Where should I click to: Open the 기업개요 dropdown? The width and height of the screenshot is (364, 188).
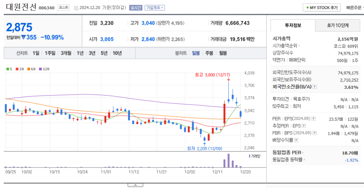coord(154,8)
